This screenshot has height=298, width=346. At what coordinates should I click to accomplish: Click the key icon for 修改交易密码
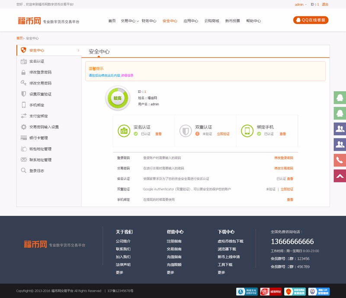pyautogui.click(x=24, y=83)
